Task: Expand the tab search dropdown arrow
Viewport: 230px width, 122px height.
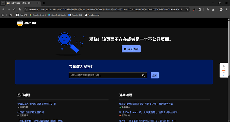Action: tap(3, 3)
